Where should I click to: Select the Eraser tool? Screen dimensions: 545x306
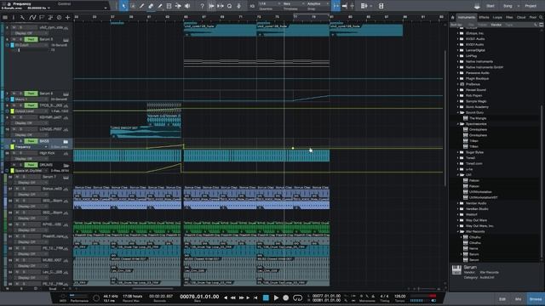151,6
